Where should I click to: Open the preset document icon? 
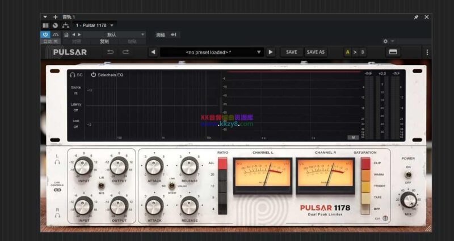(66, 35)
